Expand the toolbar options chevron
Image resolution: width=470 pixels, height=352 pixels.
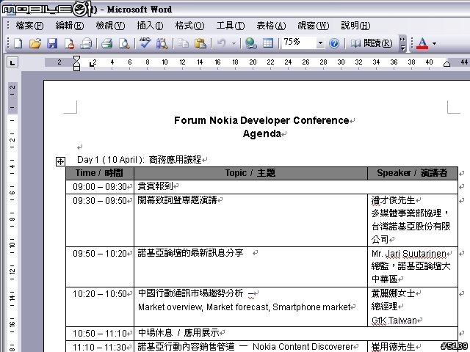[x=402, y=44]
